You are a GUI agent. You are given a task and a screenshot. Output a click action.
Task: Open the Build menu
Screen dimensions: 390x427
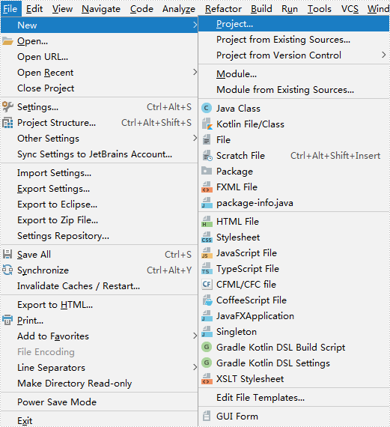click(x=261, y=9)
